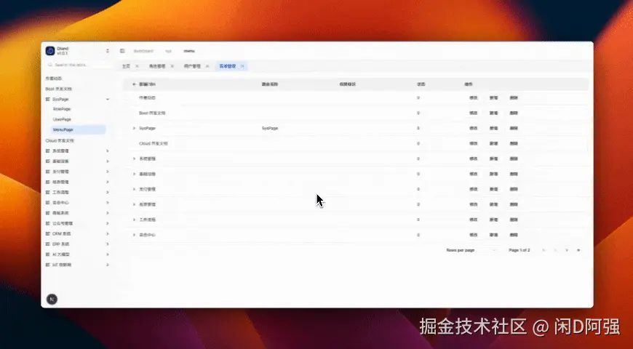633x349 pixels.
Task: Go to previous page in pagination
Action: pyautogui.click(x=555, y=250)
